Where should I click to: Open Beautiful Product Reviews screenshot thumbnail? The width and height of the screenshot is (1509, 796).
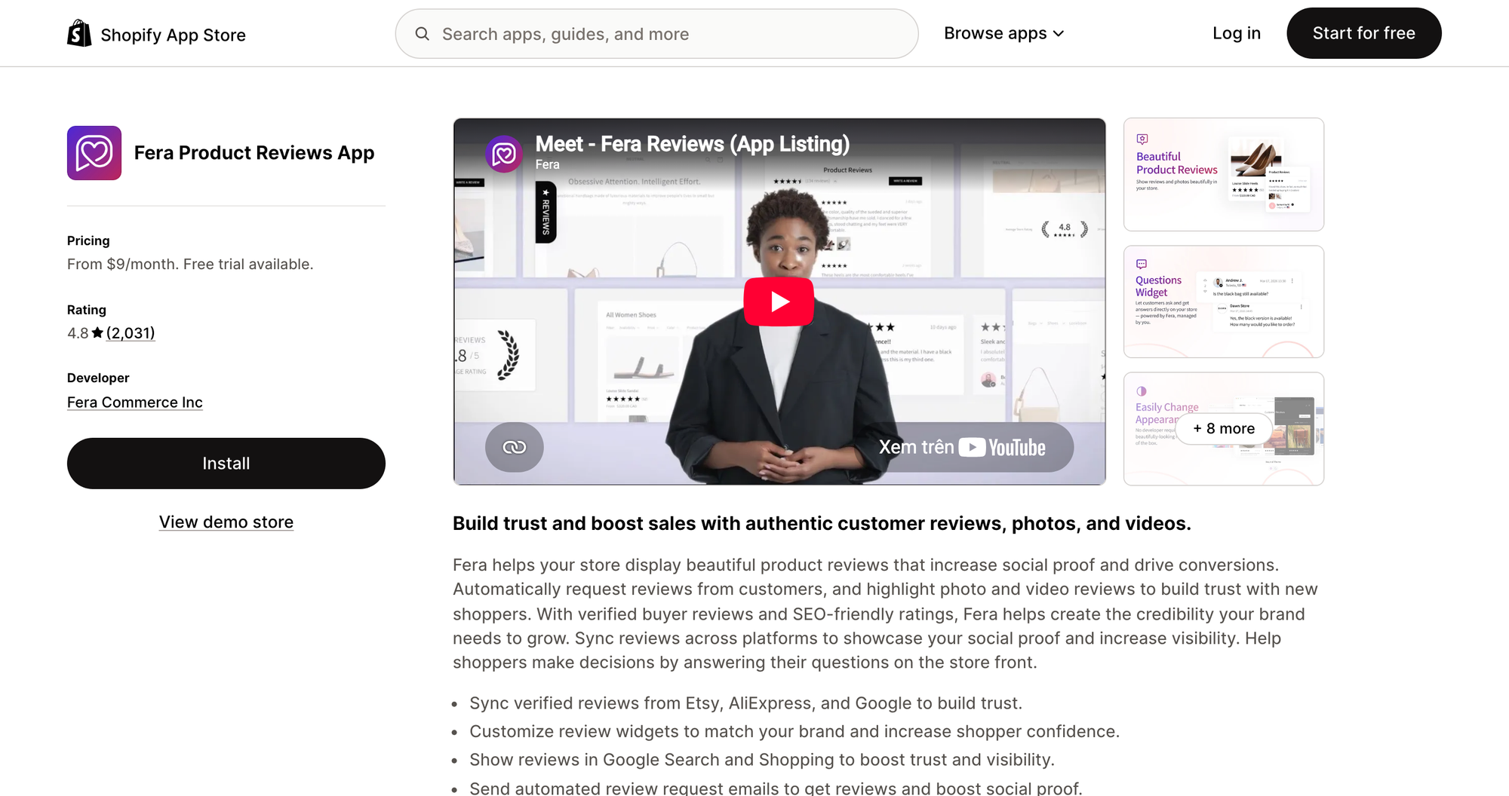click(1224, 174)
